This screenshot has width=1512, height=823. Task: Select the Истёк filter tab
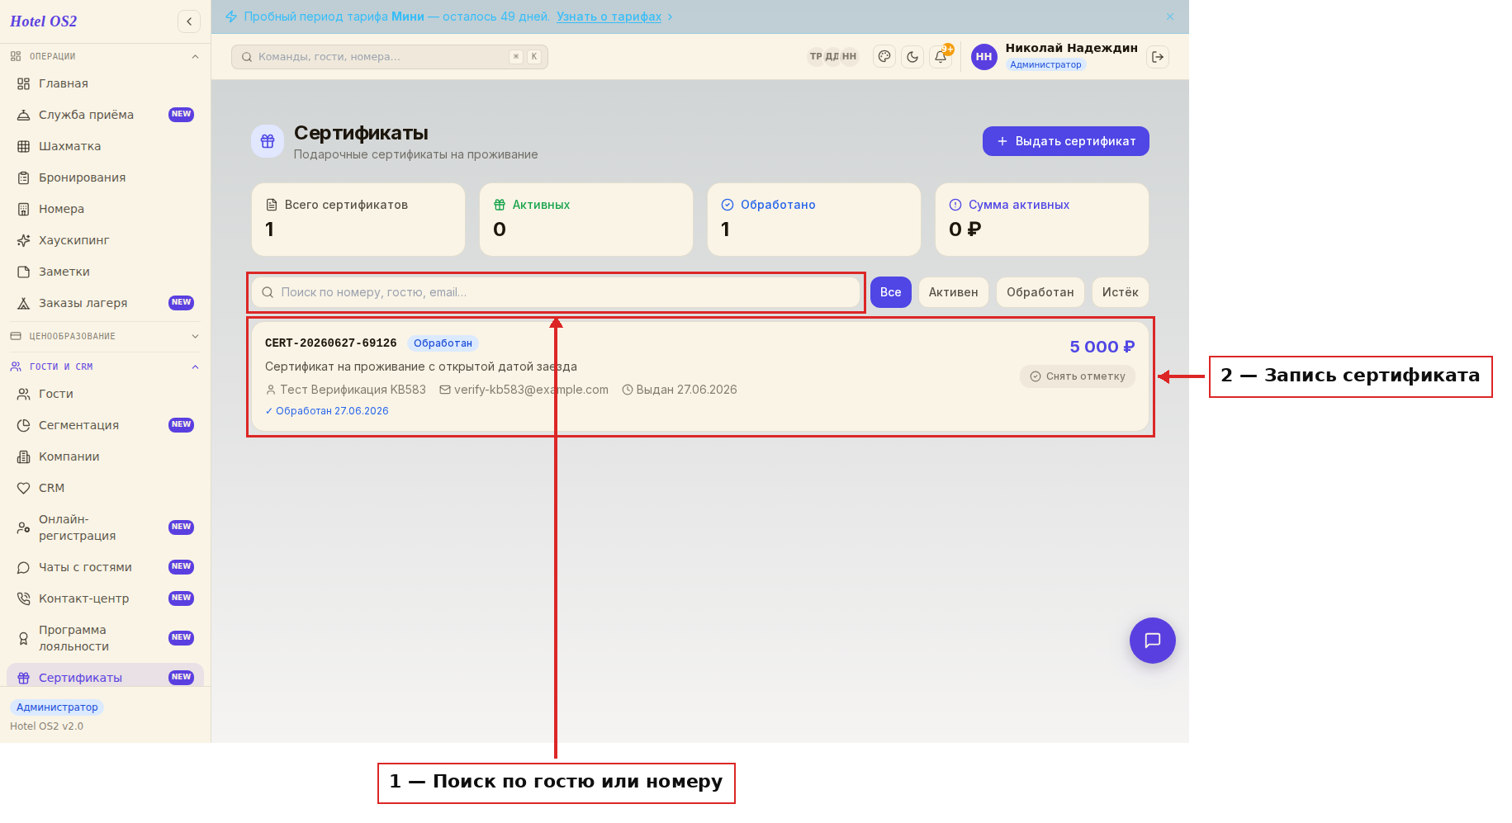pos(1121,292)
